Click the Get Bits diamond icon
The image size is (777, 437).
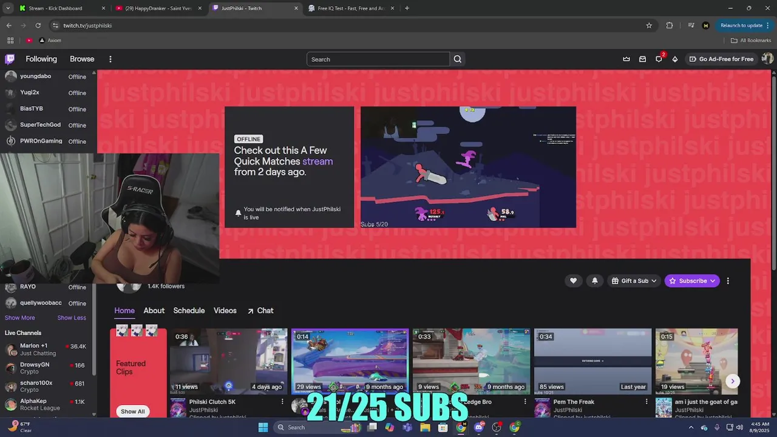674,59
